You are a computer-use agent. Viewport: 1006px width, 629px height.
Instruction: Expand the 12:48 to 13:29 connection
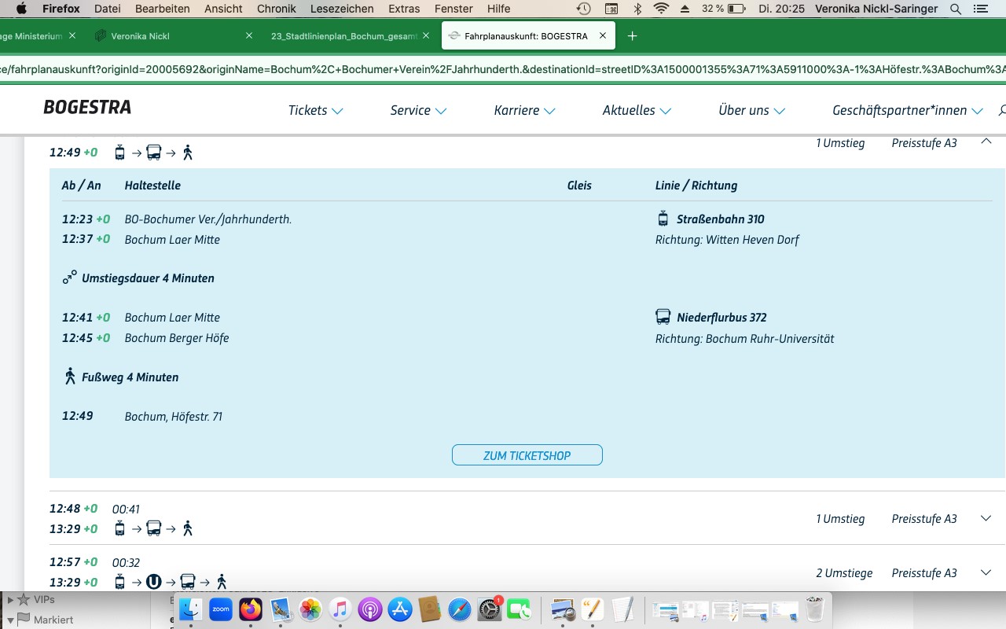986,518
